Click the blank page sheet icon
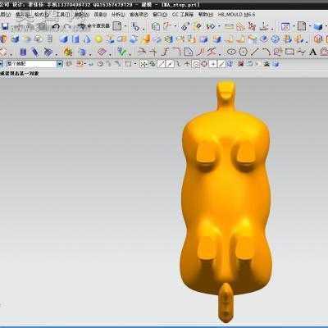This screenshot has height=328, width=328. pyautogui.click(x=117, y=26)
